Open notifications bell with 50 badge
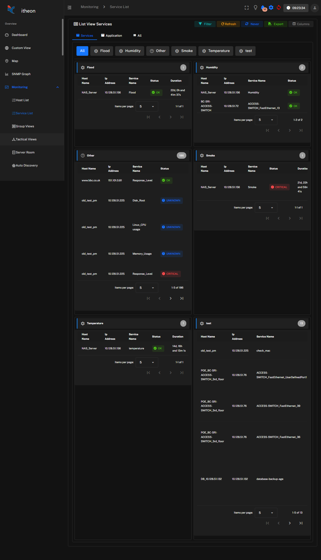The height and width of the screenshot is (560, 321). click(263, 8)
